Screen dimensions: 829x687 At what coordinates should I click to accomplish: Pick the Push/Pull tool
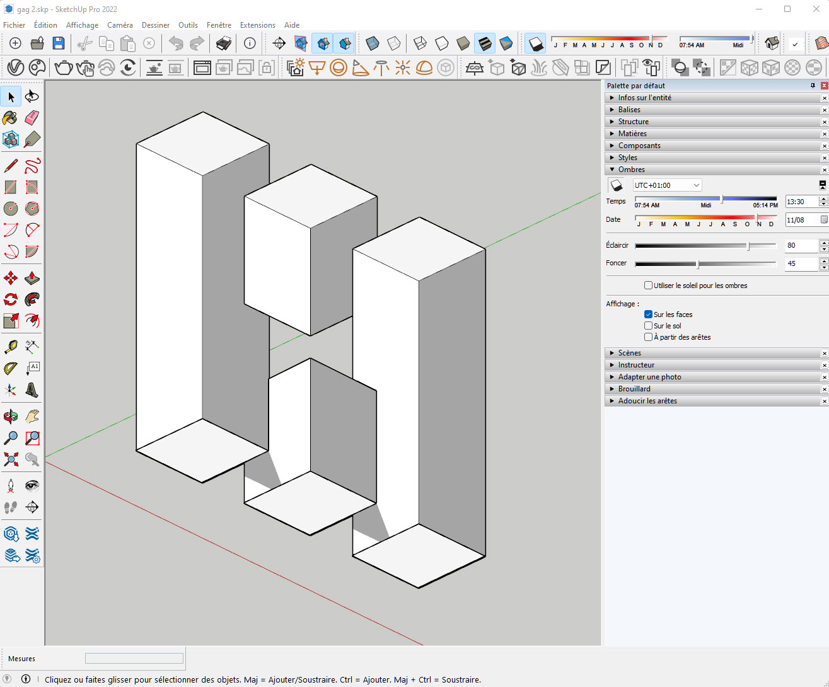[x=32, y=278]
